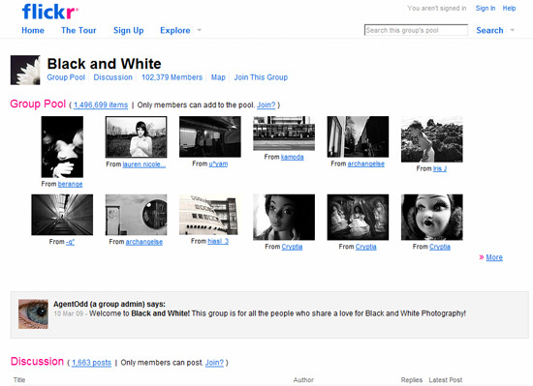
Task: Select the 'Author' column header
Action: tap(303, 380)
